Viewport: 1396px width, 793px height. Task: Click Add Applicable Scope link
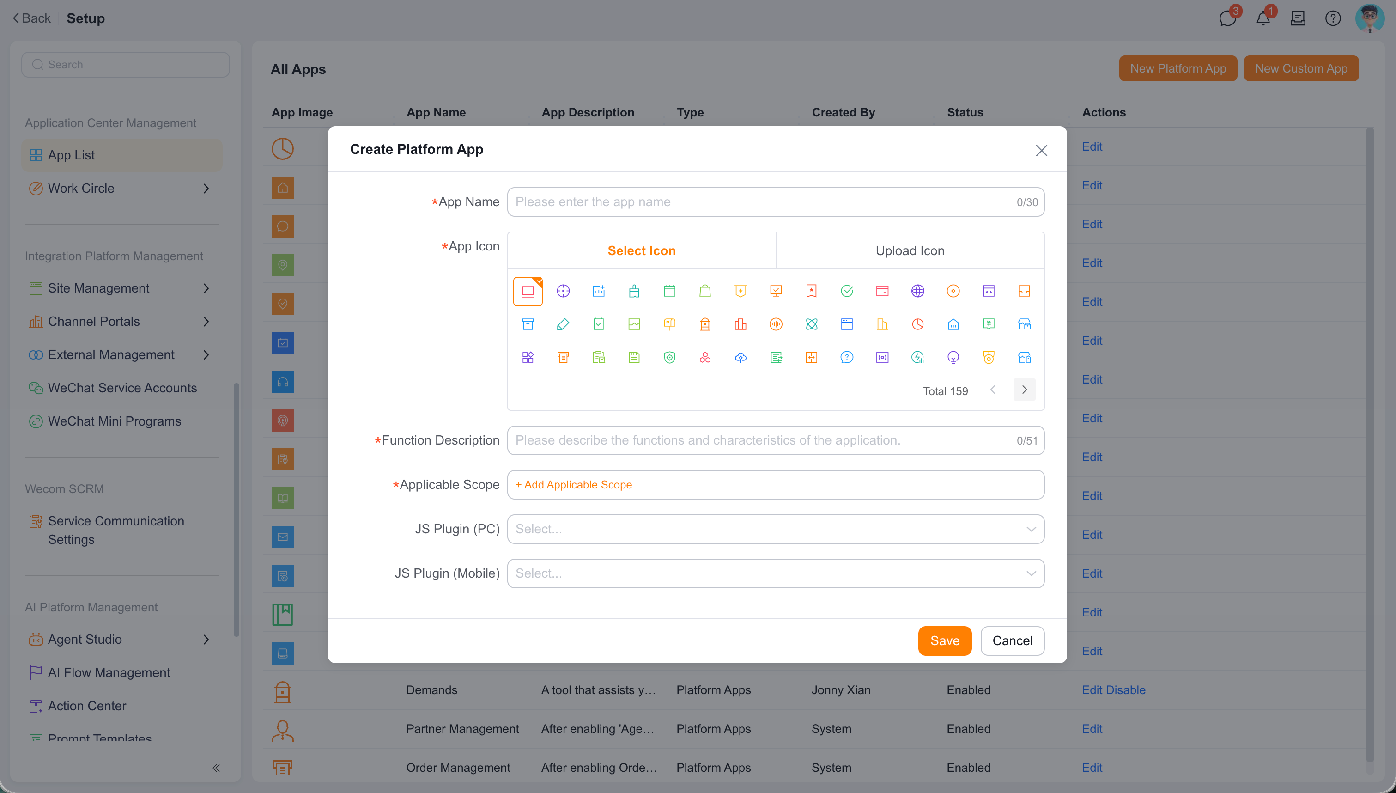[574, 485]
